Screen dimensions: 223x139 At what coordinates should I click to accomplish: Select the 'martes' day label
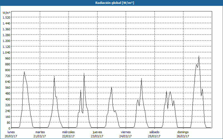40,132
